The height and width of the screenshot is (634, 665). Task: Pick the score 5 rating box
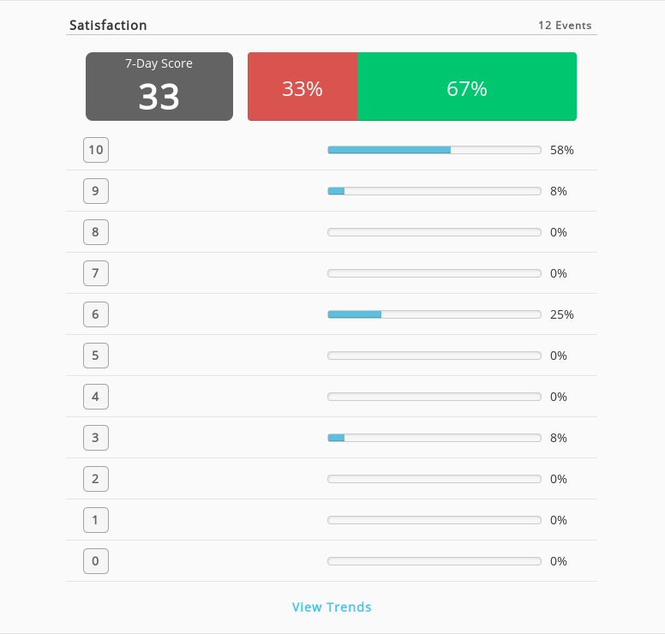tap(96, 356)
